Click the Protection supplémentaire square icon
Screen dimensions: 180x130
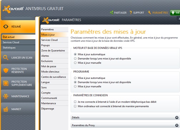click(x=6, y=83)
